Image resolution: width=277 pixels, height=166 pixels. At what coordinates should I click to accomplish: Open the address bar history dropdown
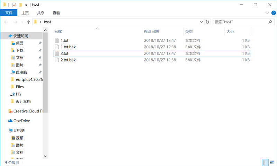pos(202,22)
